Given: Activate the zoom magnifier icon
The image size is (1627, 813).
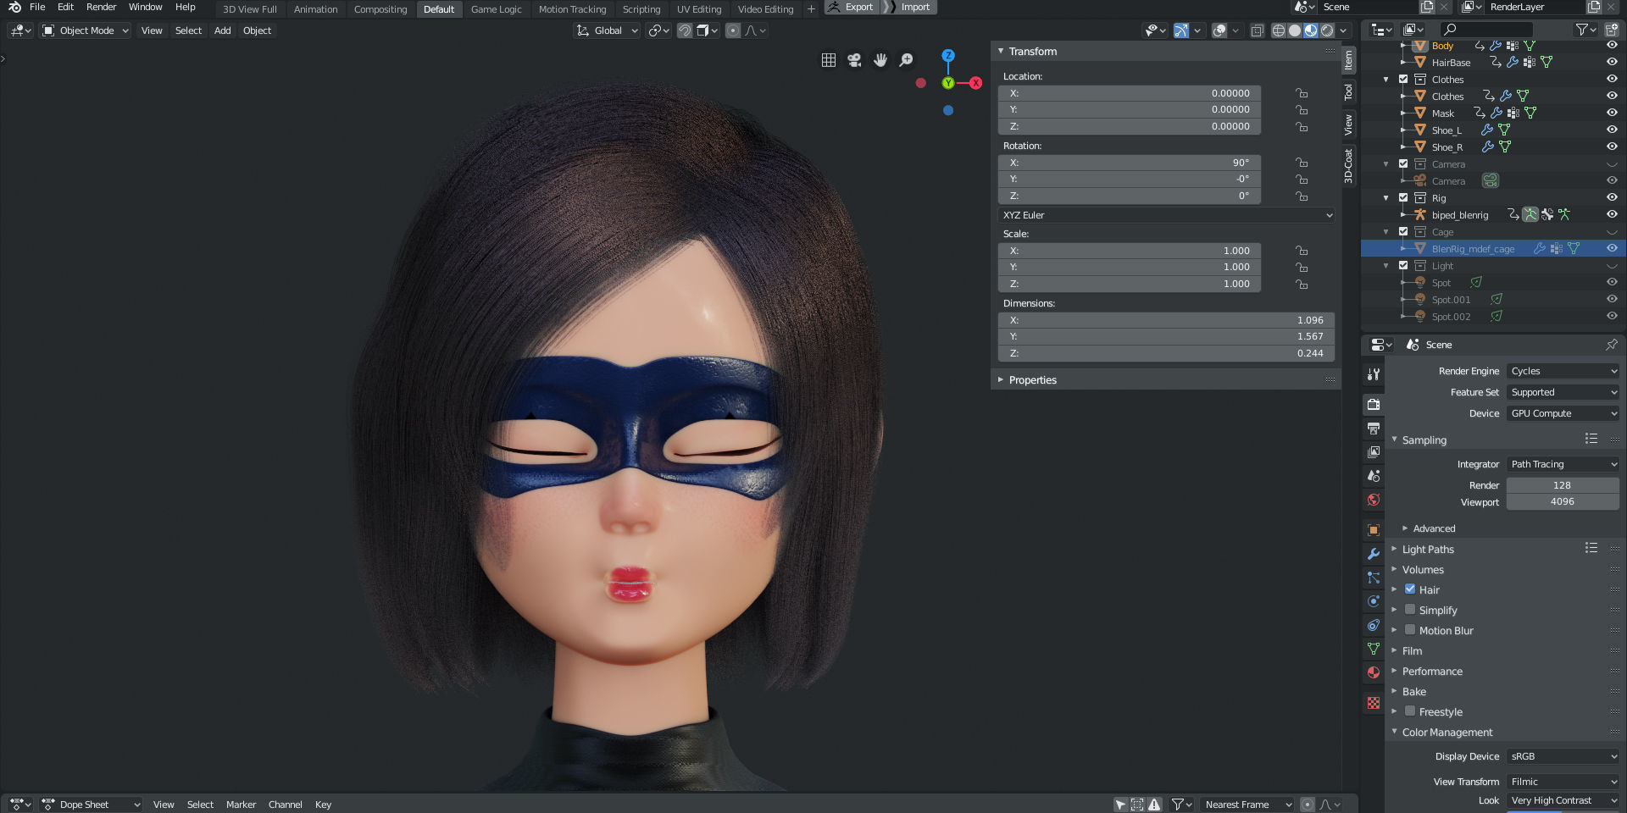Looking at the screenshot, I should pos(906,60).
